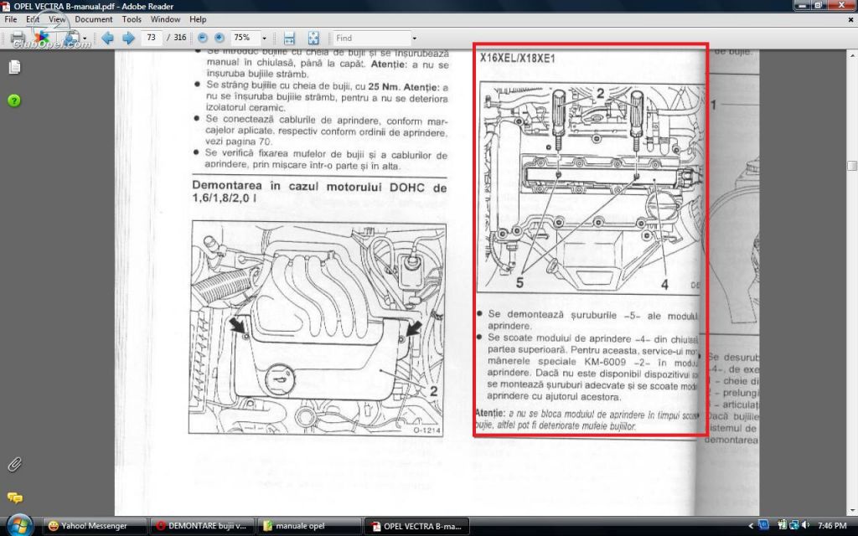Go to the next page arrow
858x536 pixels.
128,38
